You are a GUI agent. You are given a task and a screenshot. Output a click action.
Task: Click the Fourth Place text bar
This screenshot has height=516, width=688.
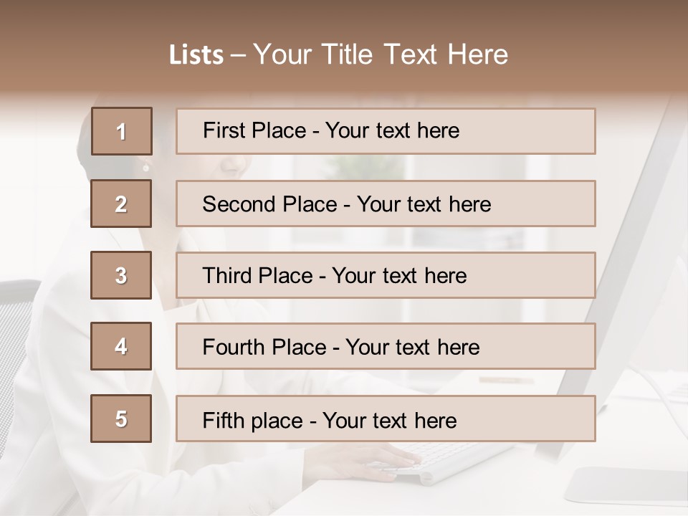(x=386, y=346)
